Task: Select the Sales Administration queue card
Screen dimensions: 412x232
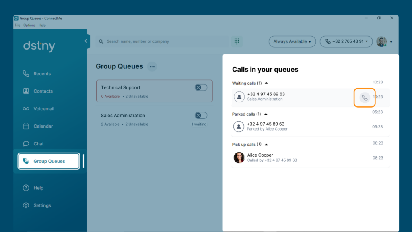Action: [x=154, y=119]
